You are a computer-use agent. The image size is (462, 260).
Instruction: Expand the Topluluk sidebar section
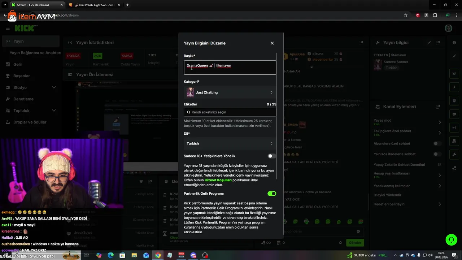click(x=31, y=110)
